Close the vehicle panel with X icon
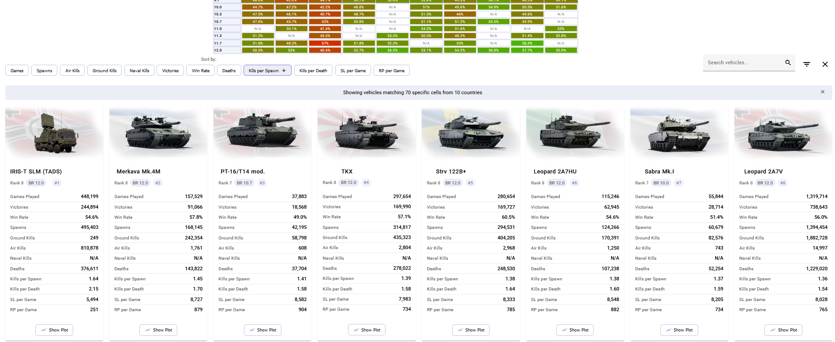835x342 pixels. click(x=825, y=64)
